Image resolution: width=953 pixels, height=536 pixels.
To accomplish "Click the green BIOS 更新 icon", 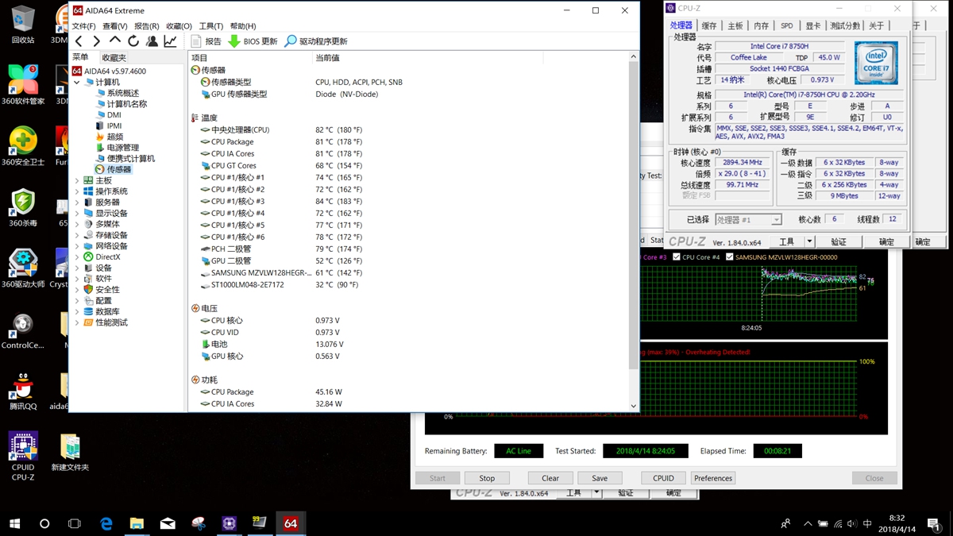I will [x=233, y=40].
